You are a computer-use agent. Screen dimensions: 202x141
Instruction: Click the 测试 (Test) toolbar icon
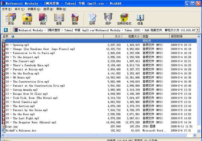43,19
